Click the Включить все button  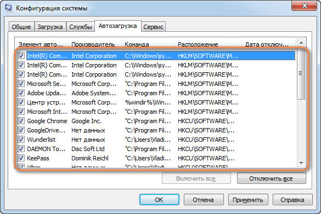tap(196, 178)
